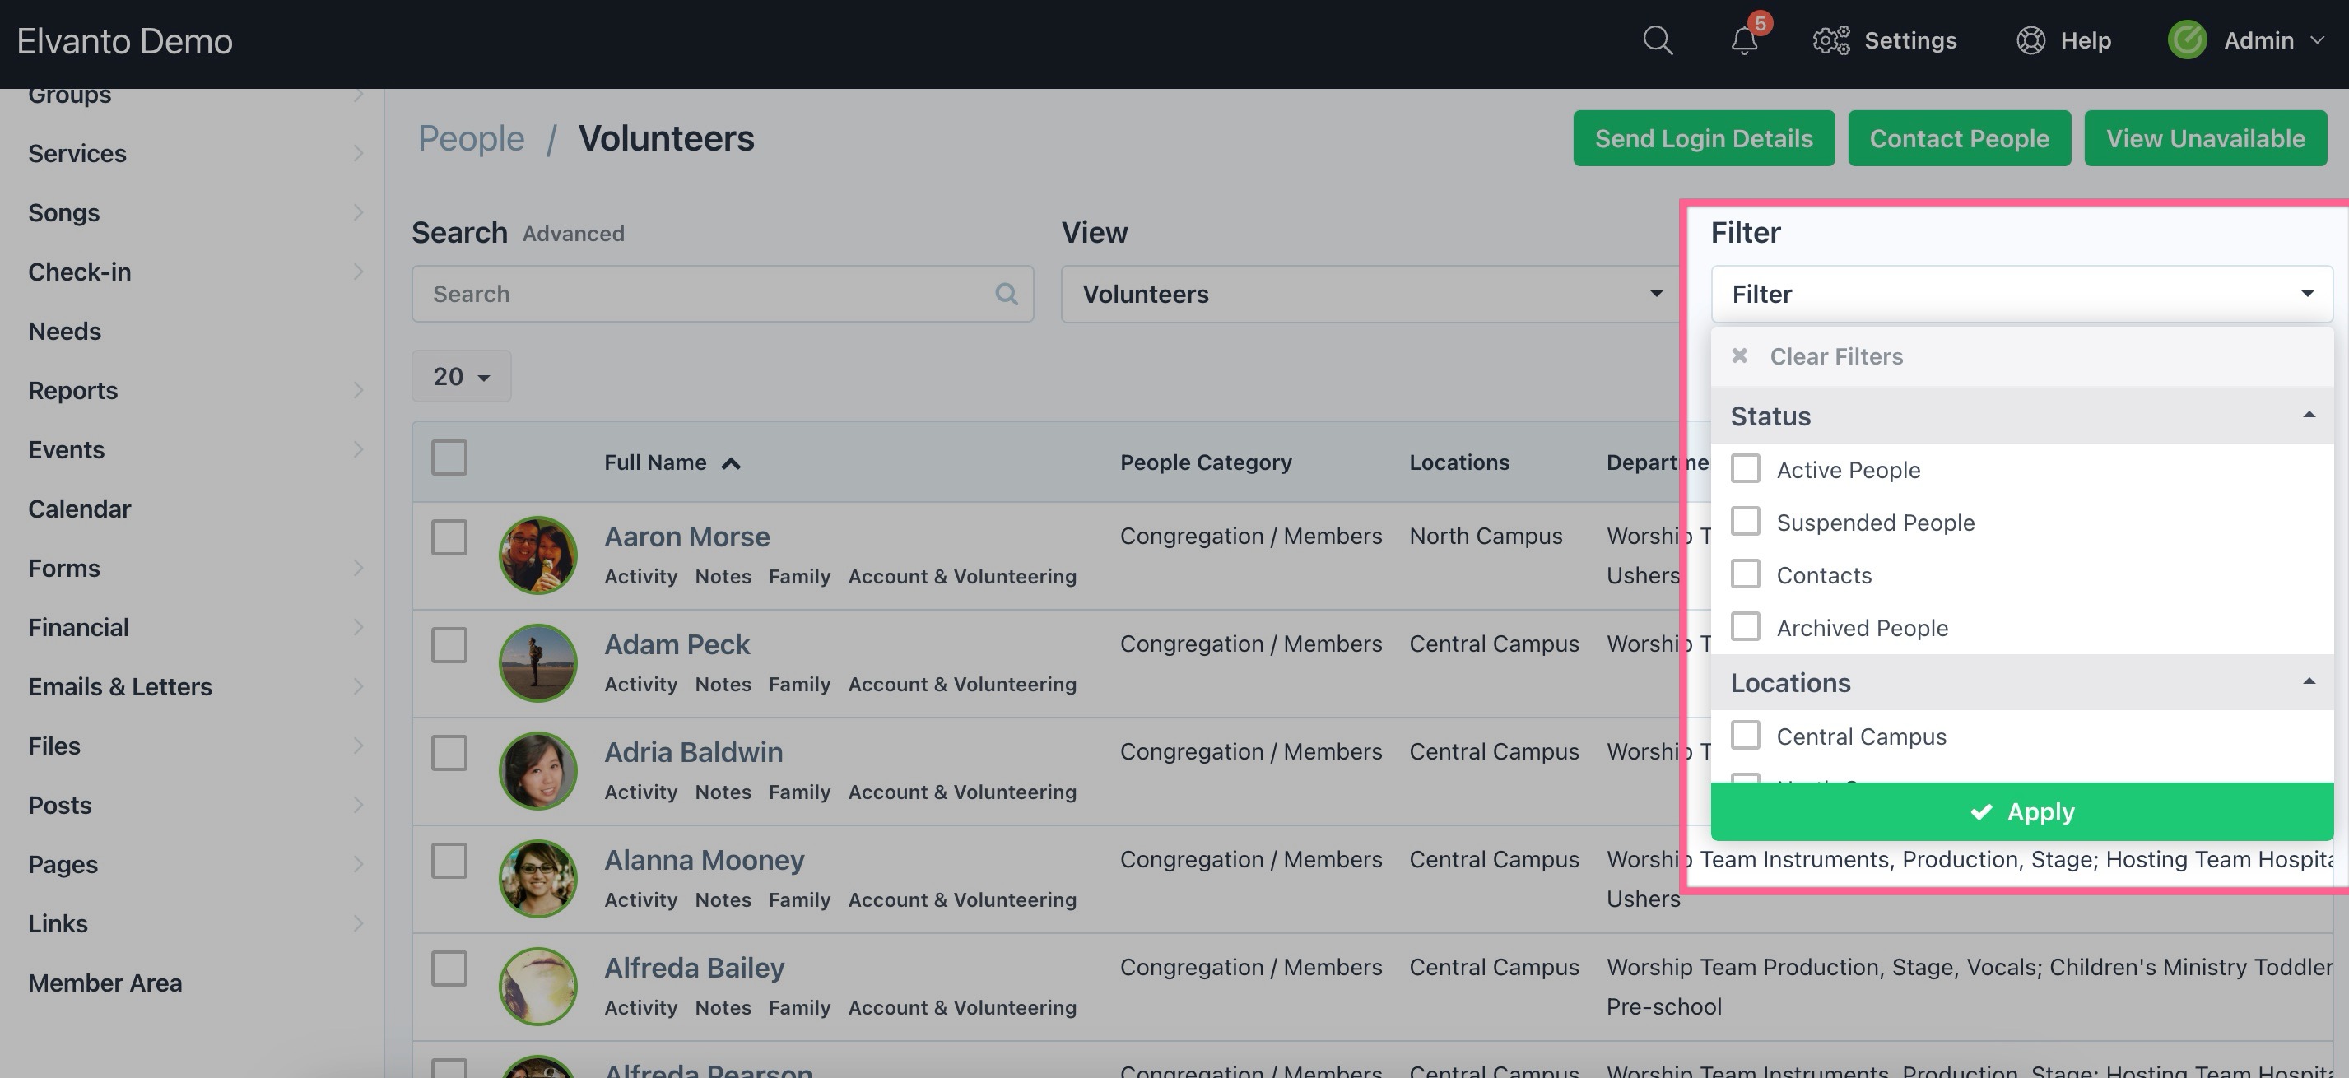This screenshot has width=2349, height=1078.
Task: Click Aaron Morse's profile photo
Action: [537, 555]
